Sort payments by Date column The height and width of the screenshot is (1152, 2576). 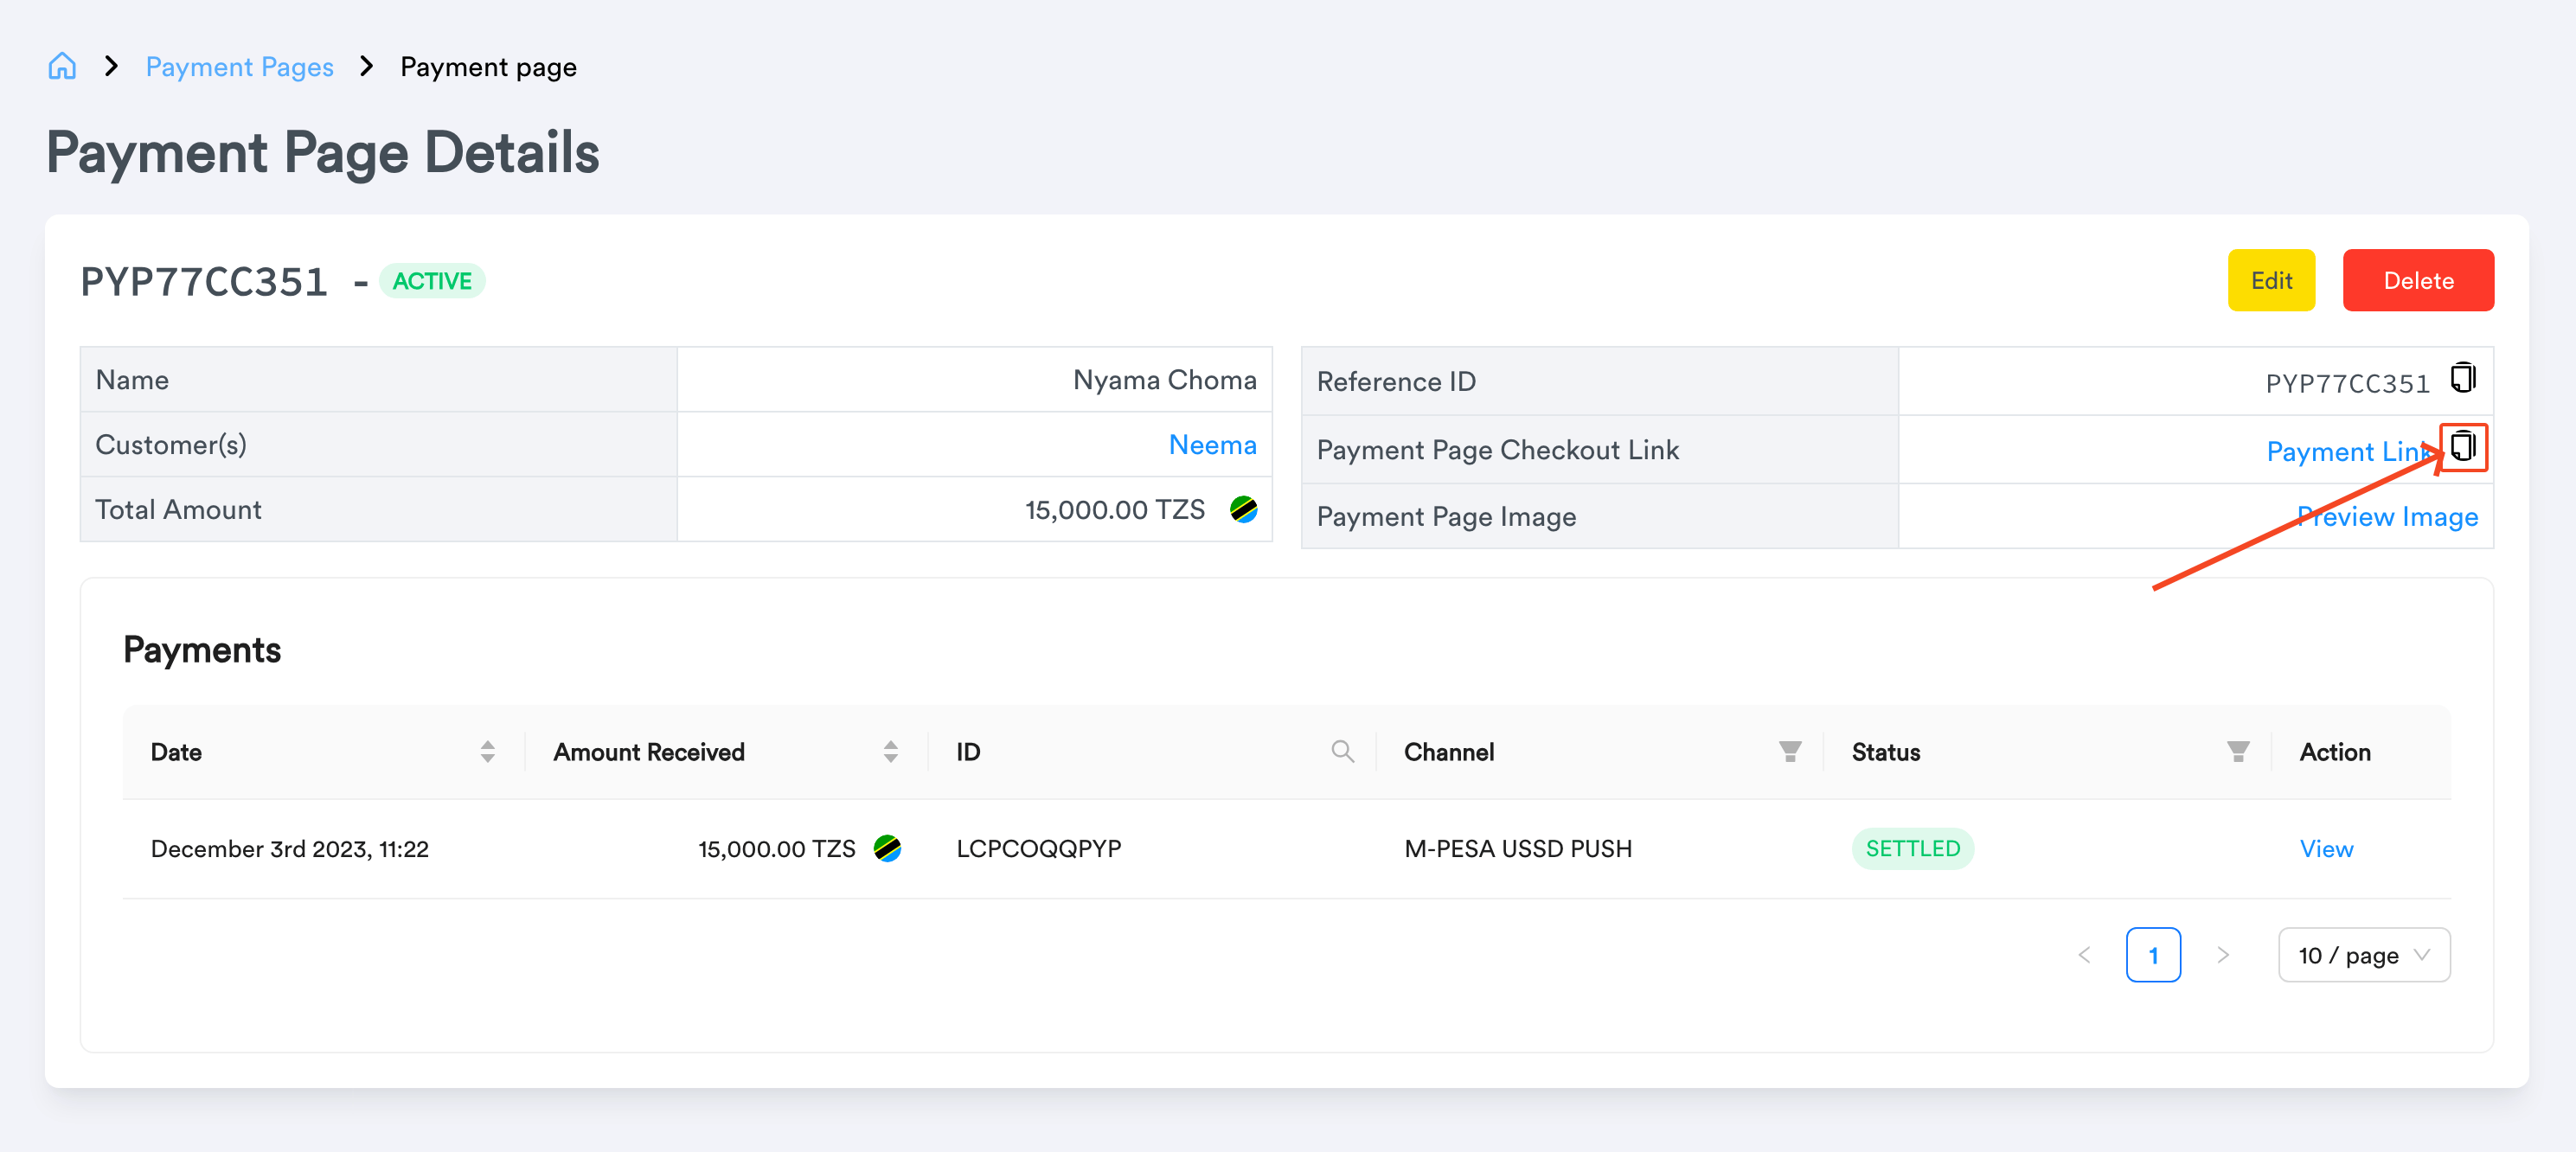pos(487,752)
